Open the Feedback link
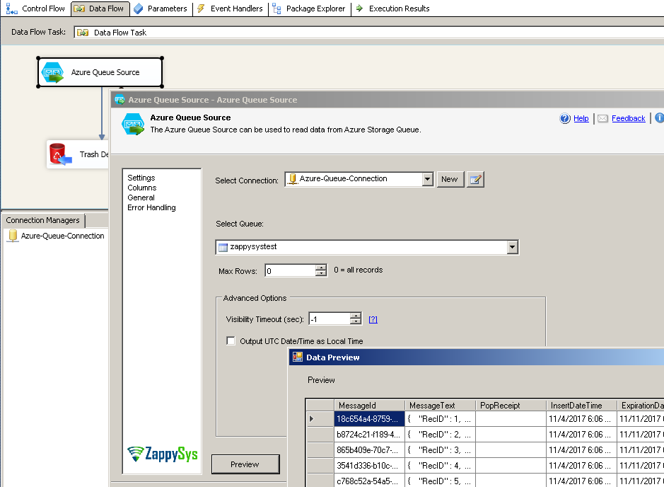Viewport: 664px width, 487px height. coord(629,118)
